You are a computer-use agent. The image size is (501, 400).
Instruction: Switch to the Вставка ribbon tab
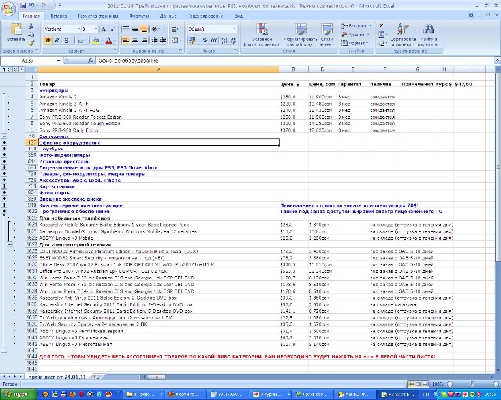tap(59, 16)
